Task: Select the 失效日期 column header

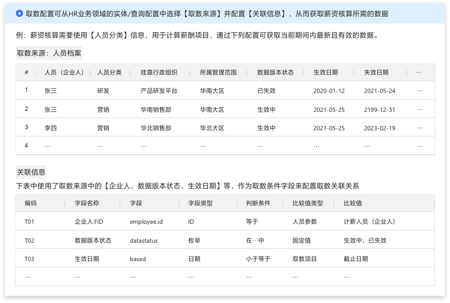Action: coord(376,73)
